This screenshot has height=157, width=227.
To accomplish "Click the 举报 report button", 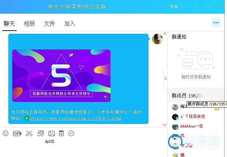I will [174, 7].
